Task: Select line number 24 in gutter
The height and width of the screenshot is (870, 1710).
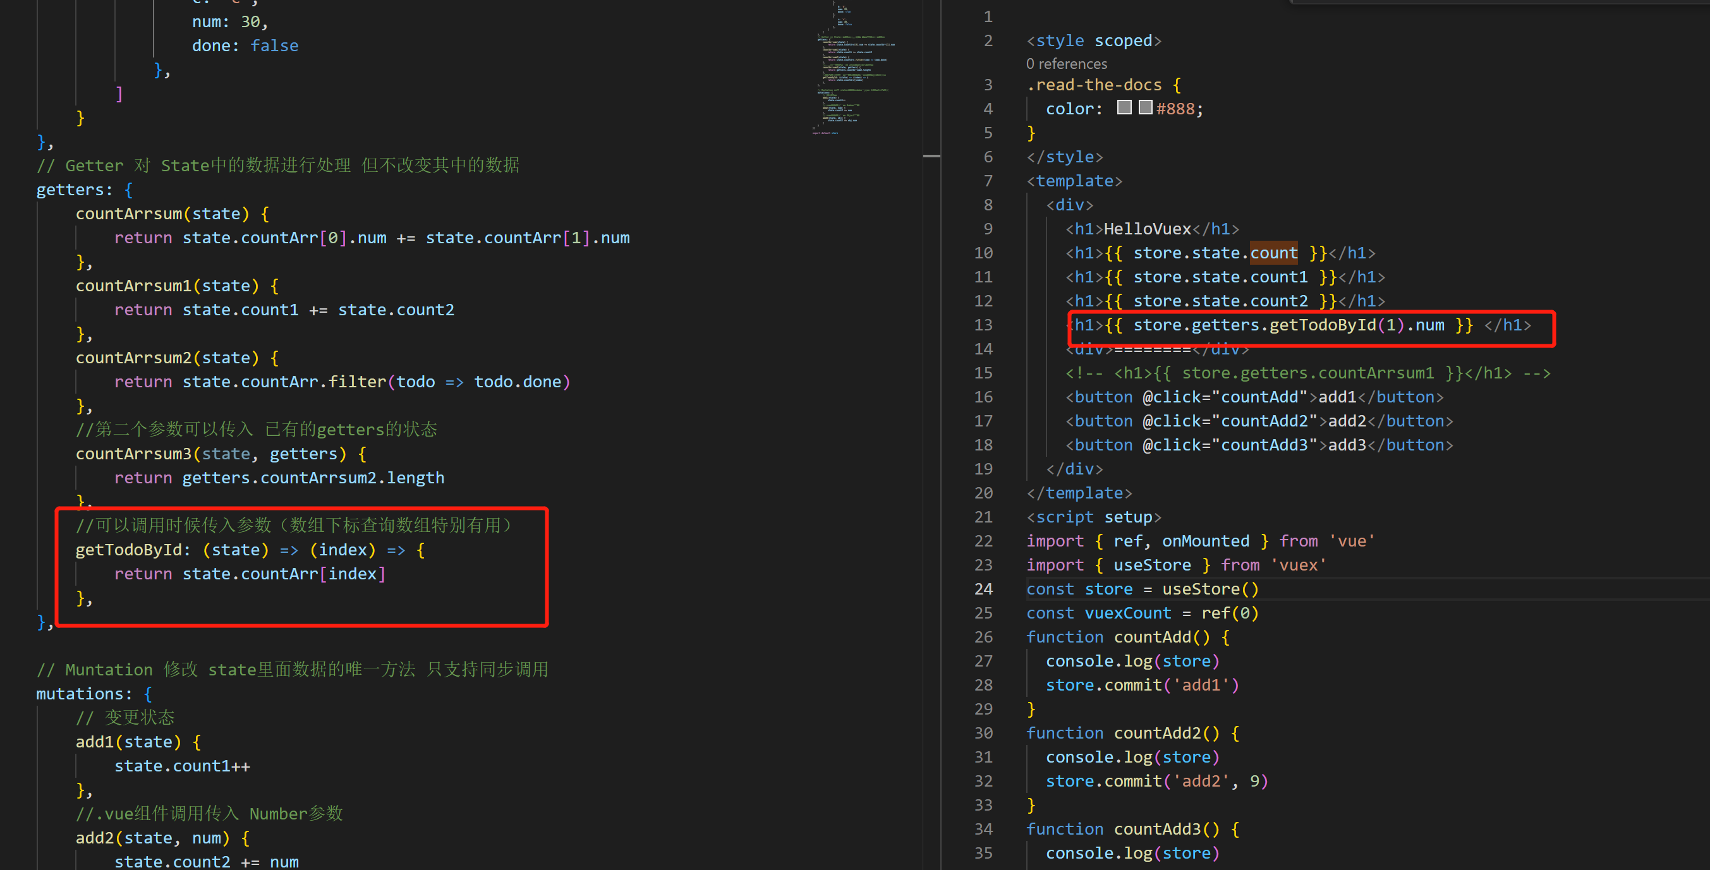Action: (x=983, y=589)
